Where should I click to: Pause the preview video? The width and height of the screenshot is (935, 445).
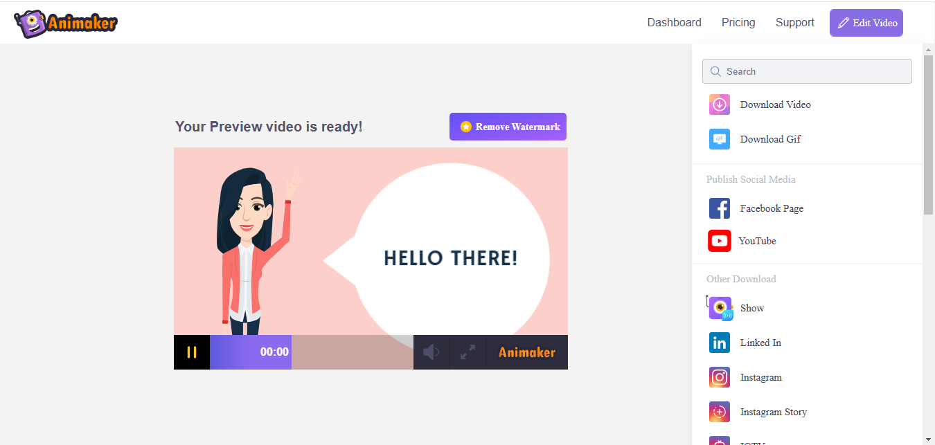click(x=192, y=352)
